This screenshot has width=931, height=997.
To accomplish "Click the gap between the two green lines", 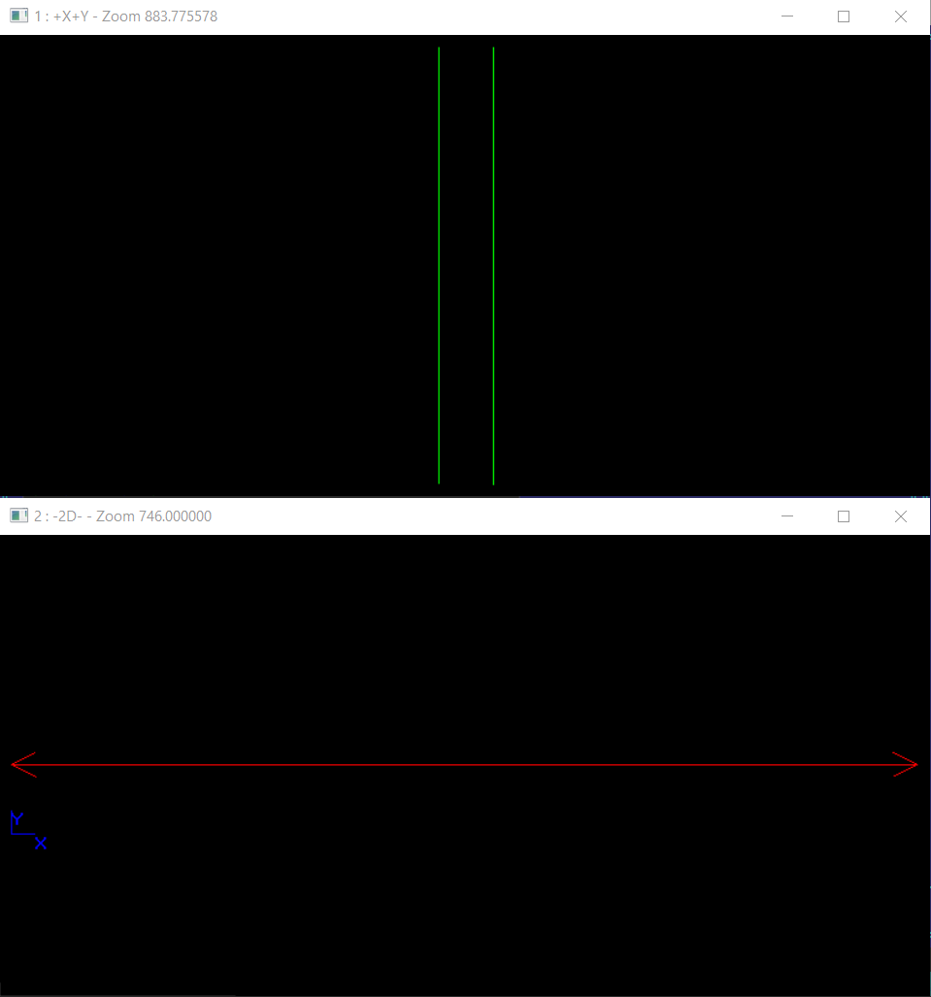I will click(x=466, y=262).
